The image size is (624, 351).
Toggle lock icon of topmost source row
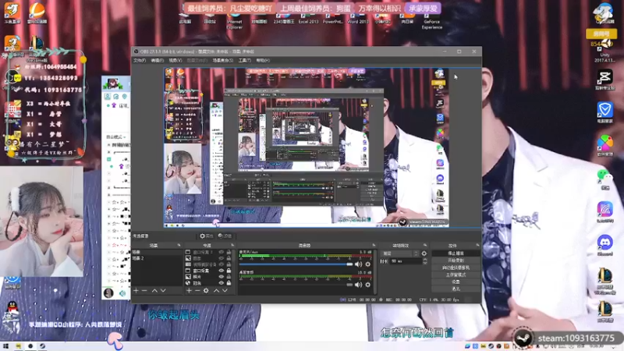click(229, 252)
